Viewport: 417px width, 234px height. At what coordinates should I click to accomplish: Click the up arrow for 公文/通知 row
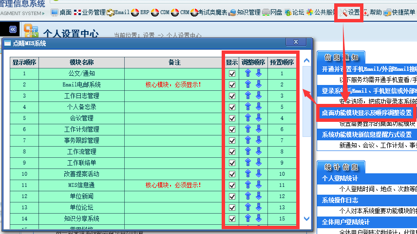[247, 73]
